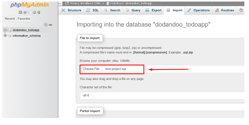Open the character set dropdown showing utf-8
This screenshot has width=249, height=125.
pos(162,95)
